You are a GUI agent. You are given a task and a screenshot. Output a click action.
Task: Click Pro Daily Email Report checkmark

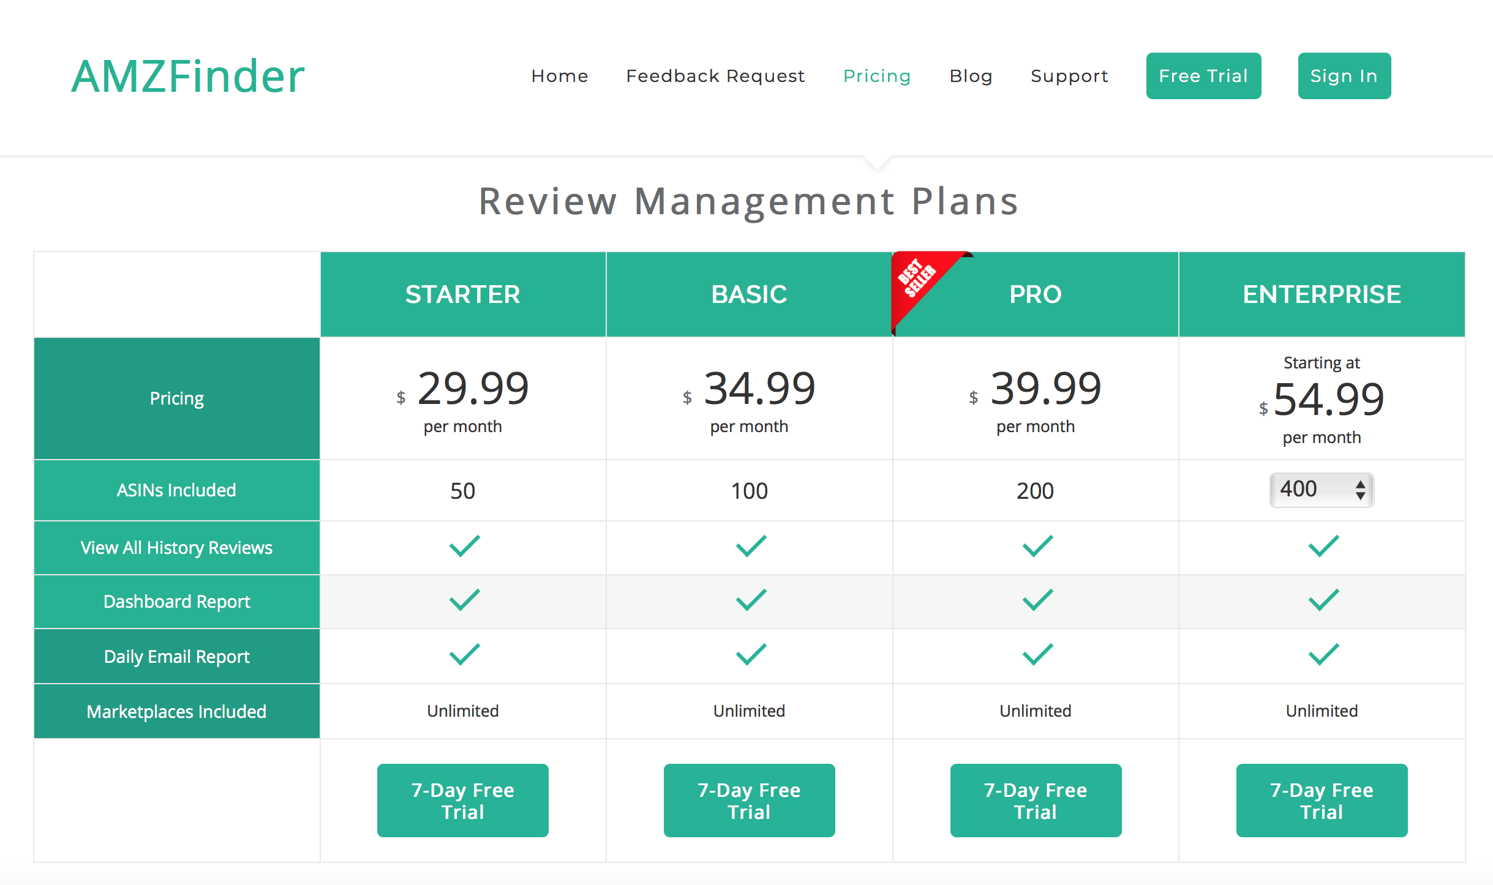(x=1037, y=654)
